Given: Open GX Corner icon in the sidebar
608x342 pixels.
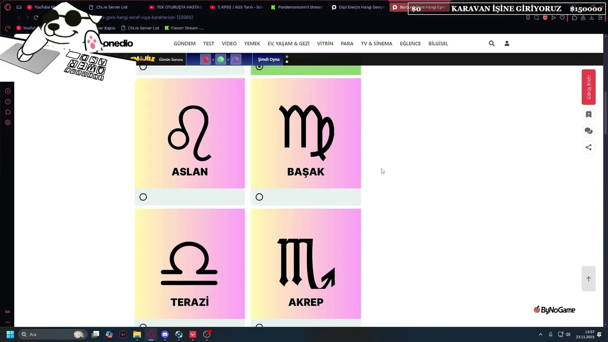Looking at the screenshot, I should 8,312.
